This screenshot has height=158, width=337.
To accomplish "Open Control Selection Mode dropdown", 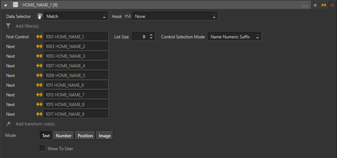I will (235, 37).
